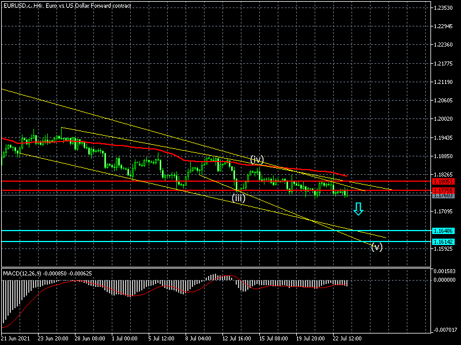Click the 1.18265 price scale label
Screen dimensions: 461x345
pos(443,175)
